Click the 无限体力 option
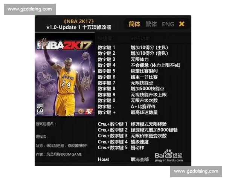The image size is (226, 181). 139,59
